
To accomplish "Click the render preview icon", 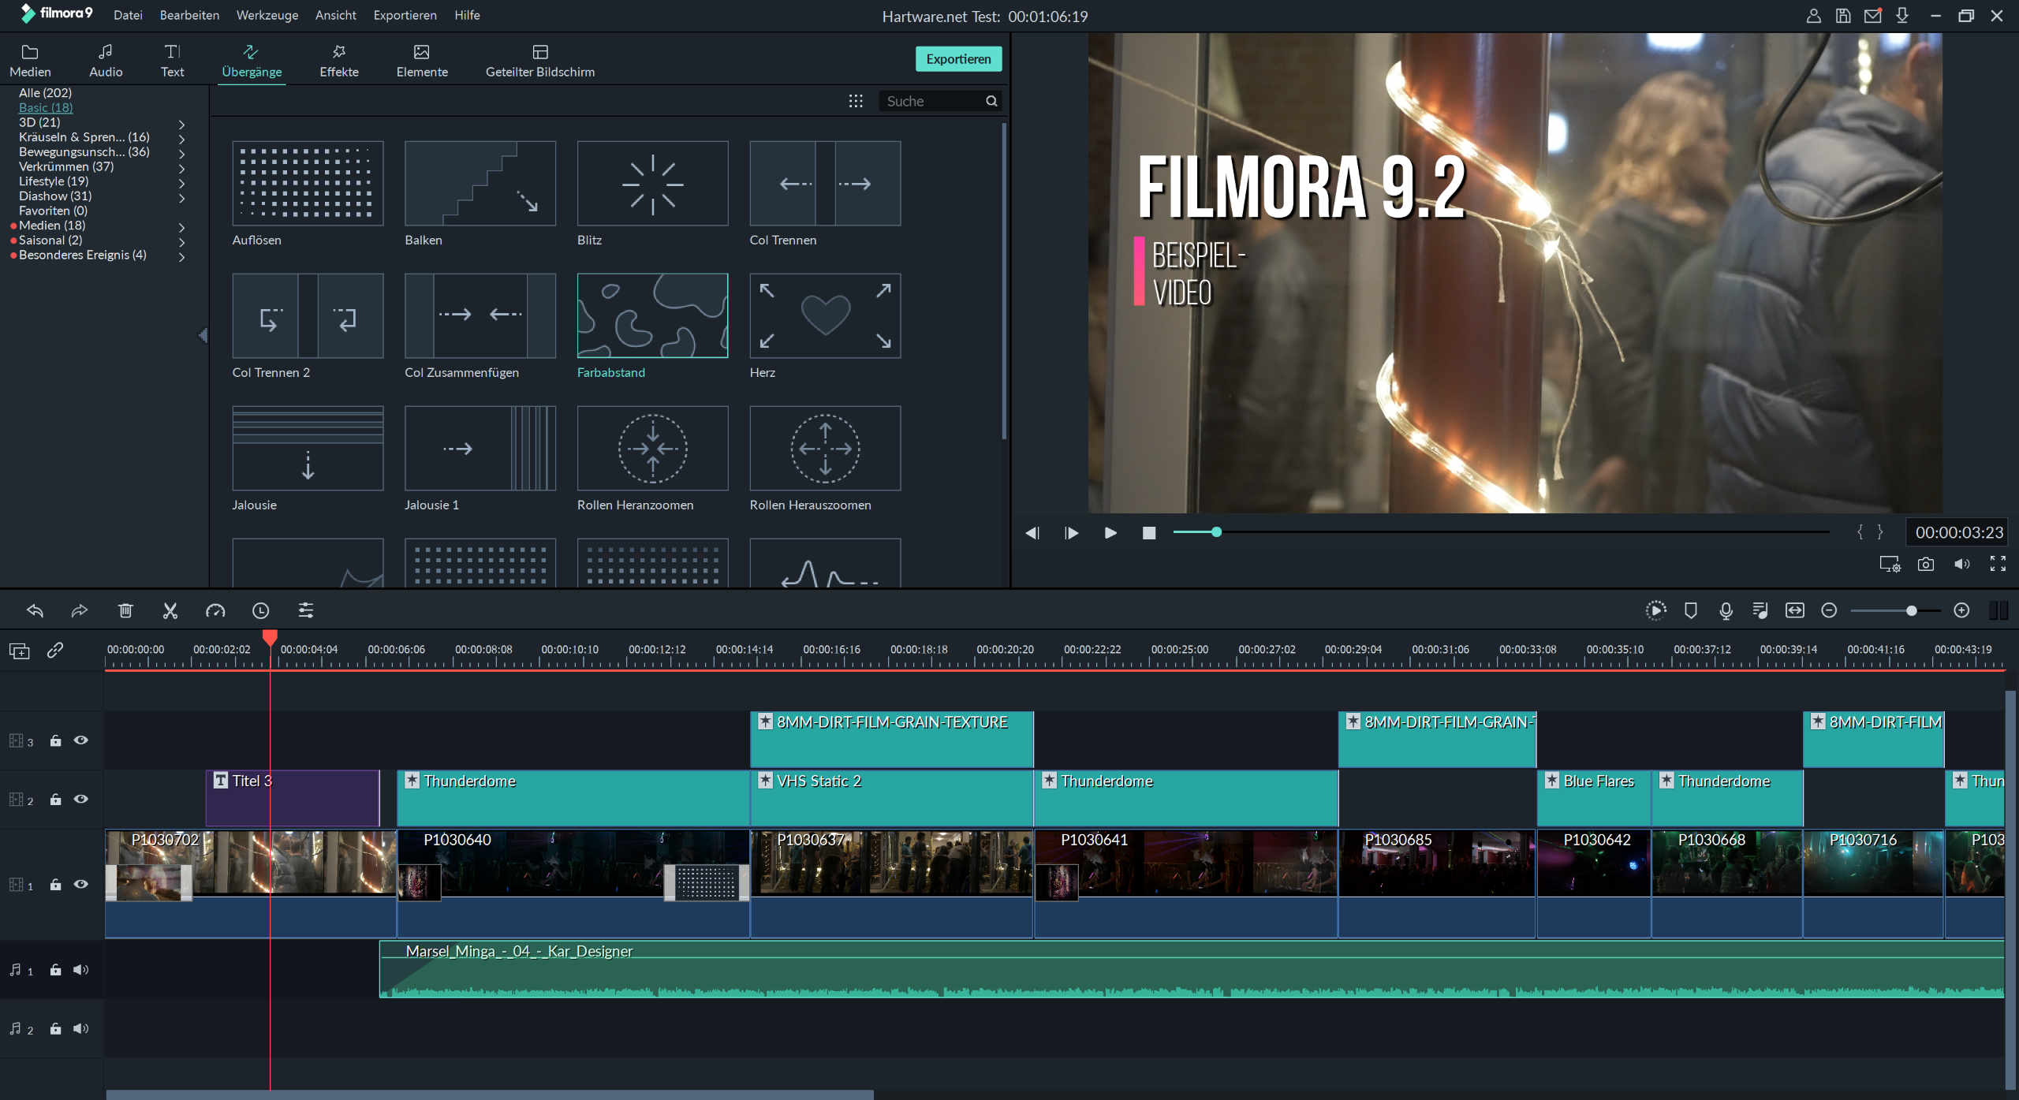I will pyautogui.click(x=1655, y=610).
